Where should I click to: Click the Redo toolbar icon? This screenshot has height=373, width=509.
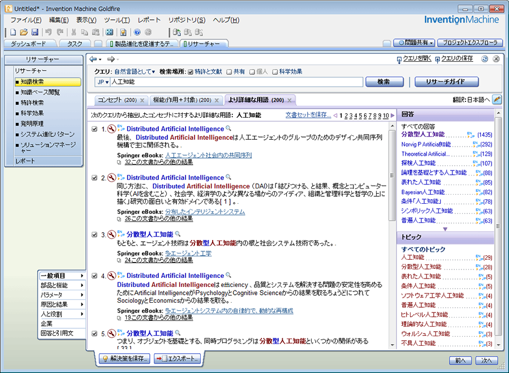(x=60, y=32)
